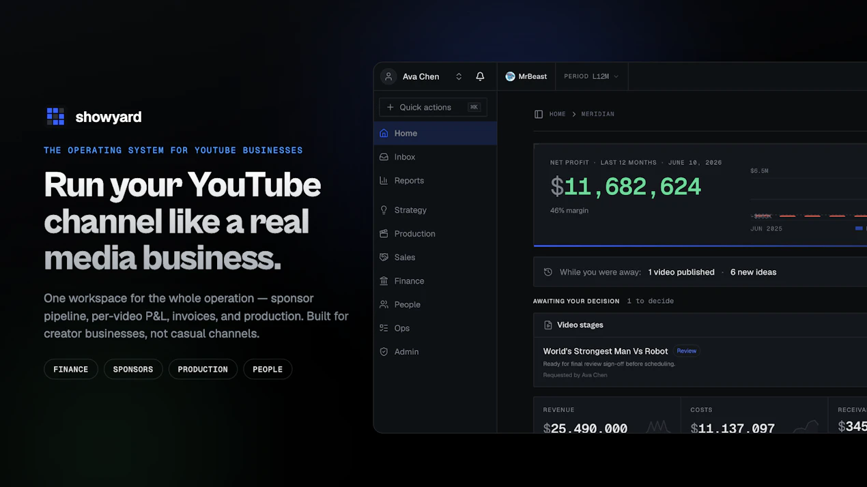
Task: Open the Period L12M dropdown
Action: [x=591, y=76]
